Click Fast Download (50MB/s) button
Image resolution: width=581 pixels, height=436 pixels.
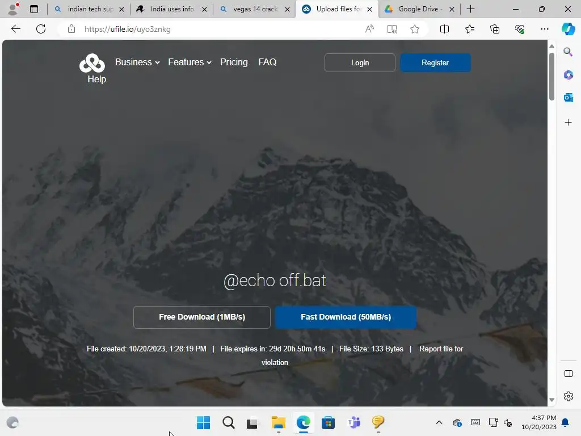(346, 317)
